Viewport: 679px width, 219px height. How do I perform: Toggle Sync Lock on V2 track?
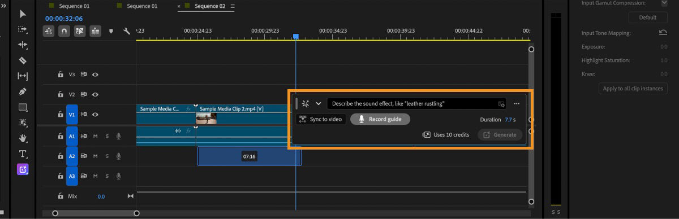click(x=84, y=94)
